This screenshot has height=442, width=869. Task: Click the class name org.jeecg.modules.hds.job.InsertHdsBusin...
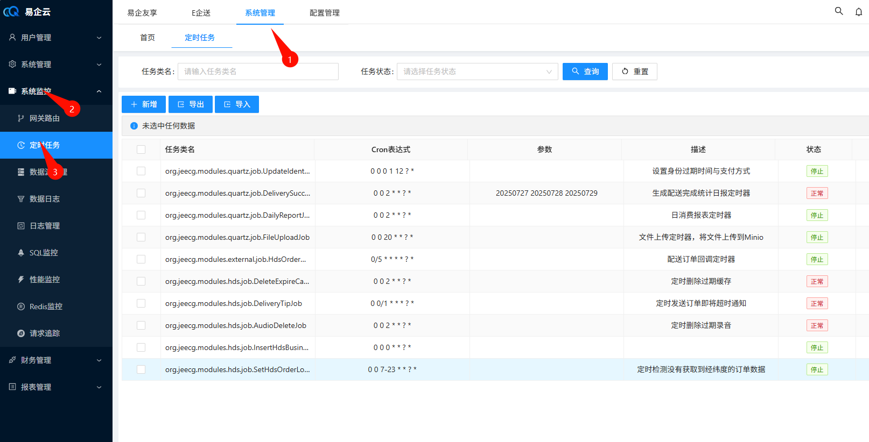pyautogui.click(x=237, y=347)
